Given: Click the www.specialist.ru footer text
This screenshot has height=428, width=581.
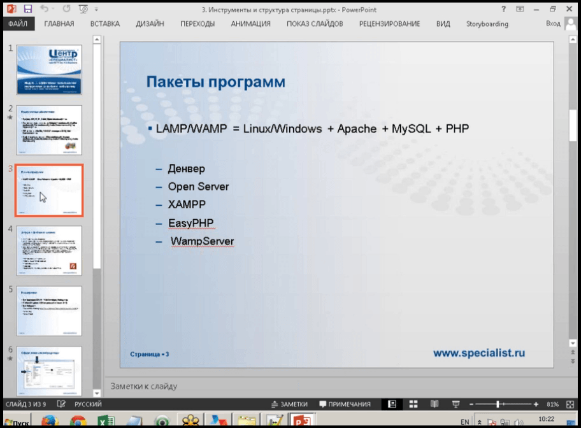Looking at the screenshot, I should coord(479,353).
